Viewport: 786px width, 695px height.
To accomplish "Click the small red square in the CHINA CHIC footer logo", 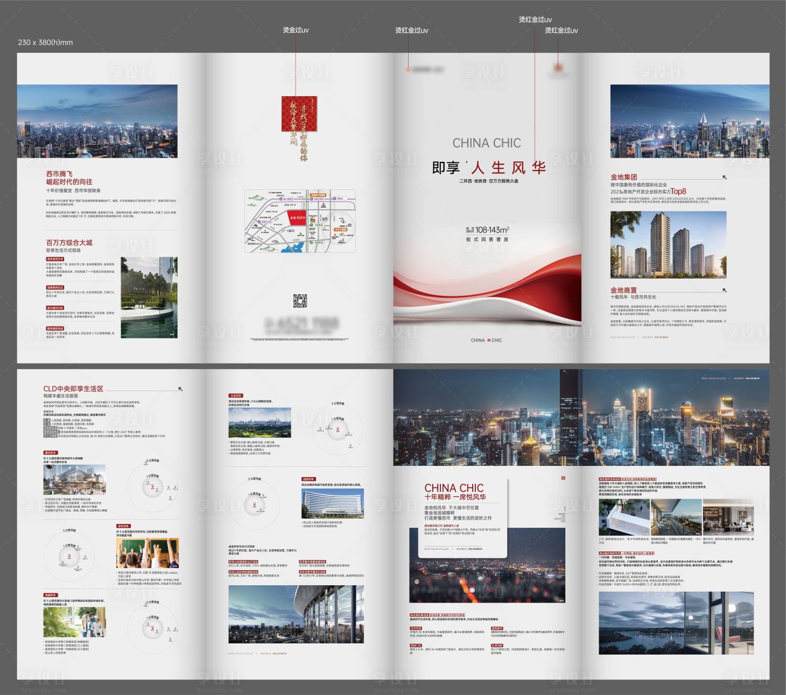I will click(x=489, y=340).
